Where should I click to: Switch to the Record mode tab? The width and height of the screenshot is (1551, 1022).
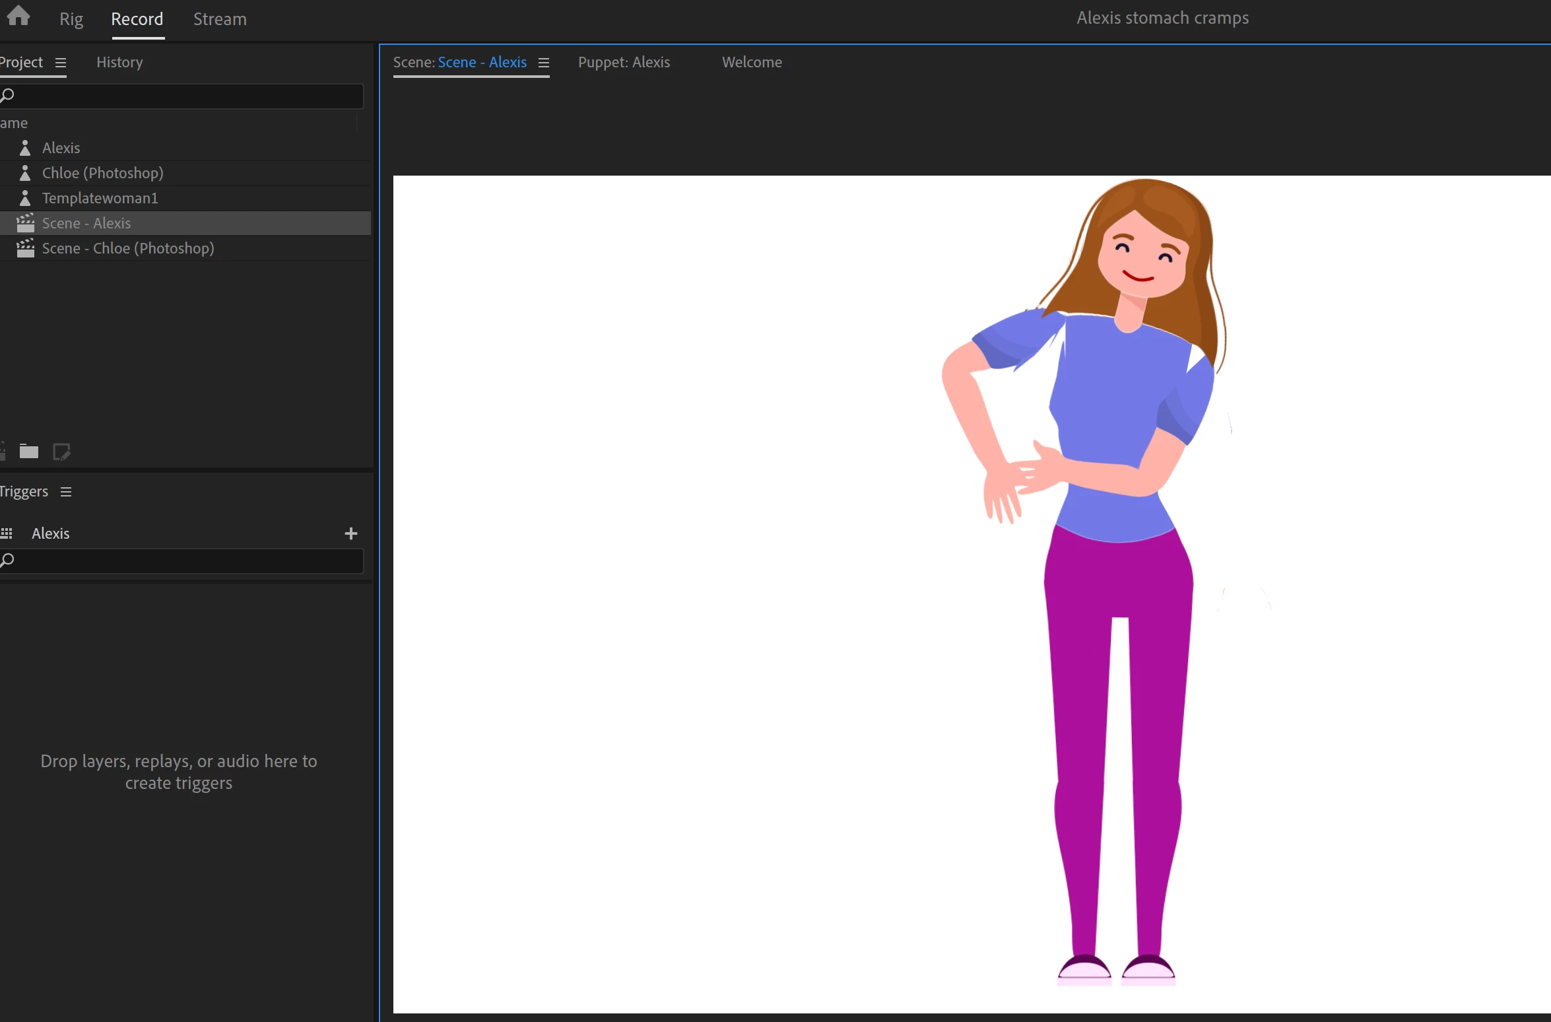click(137, 19)
